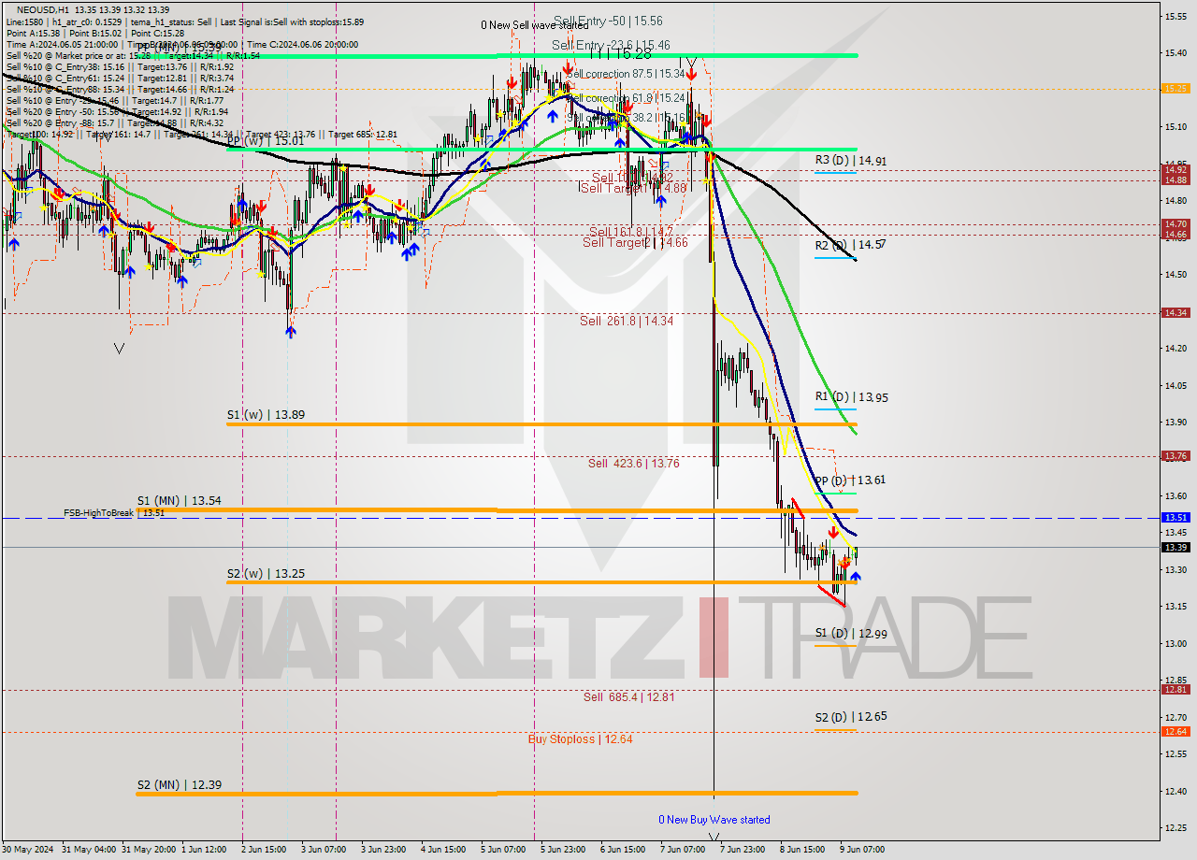Select the red 14.34 price tag
This screenshot has height=860, width=1197.
tap(1175, 313)
